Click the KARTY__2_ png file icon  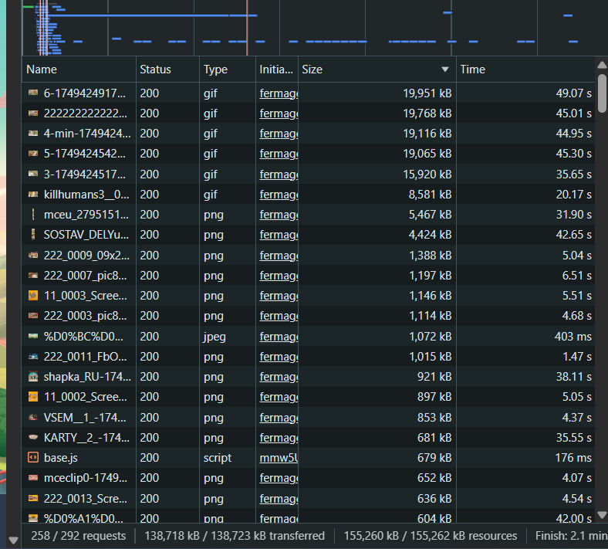[33, 438]
